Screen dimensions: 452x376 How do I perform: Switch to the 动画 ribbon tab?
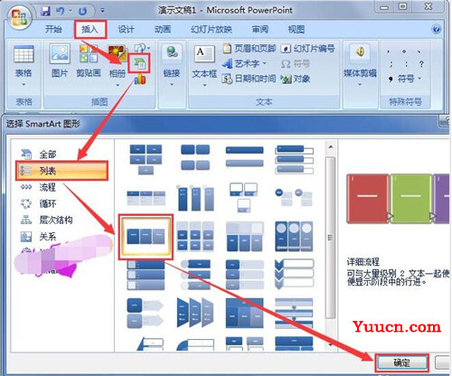pyautogui.click(x=163, y=29)
